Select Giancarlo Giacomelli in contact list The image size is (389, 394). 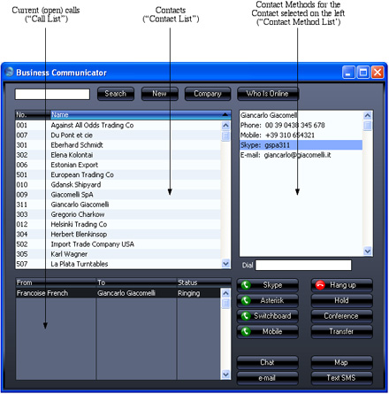[x=118, y=205]
